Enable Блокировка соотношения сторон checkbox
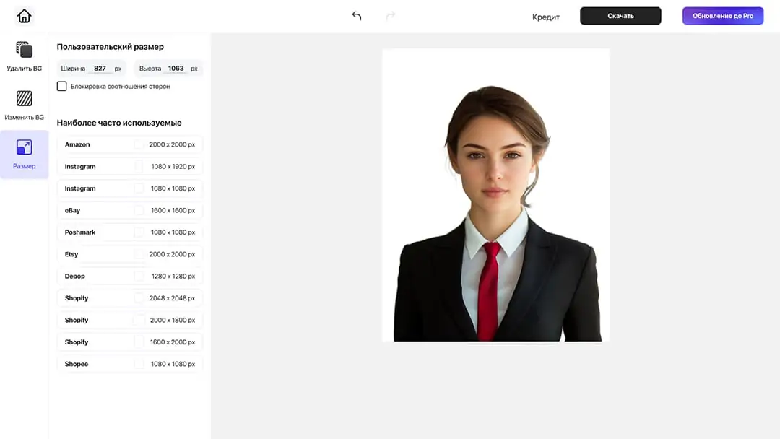This screenshot has width=780, height=439. point(61,87)
